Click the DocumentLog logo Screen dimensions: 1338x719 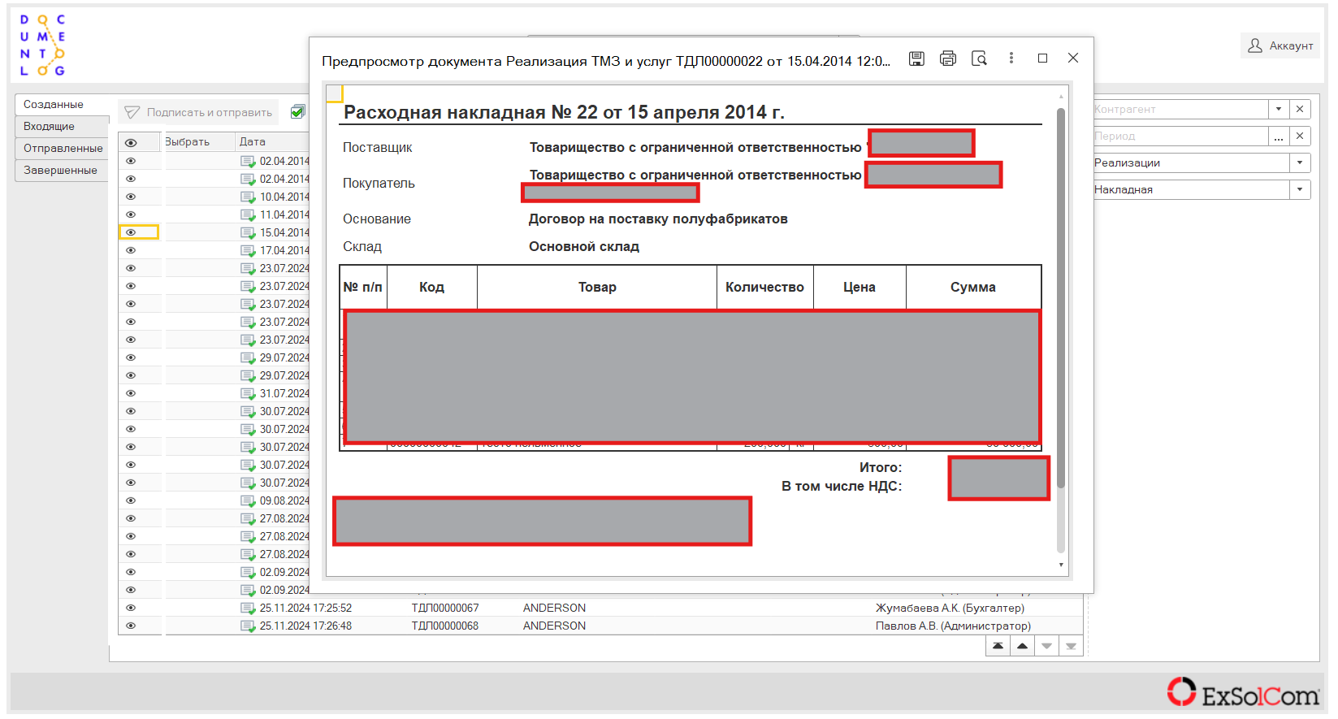click(42, 45)
